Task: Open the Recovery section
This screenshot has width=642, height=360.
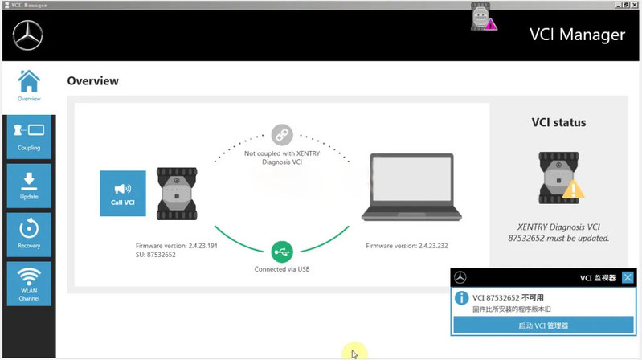Action: pyautogui.click(x=29, y=235)
